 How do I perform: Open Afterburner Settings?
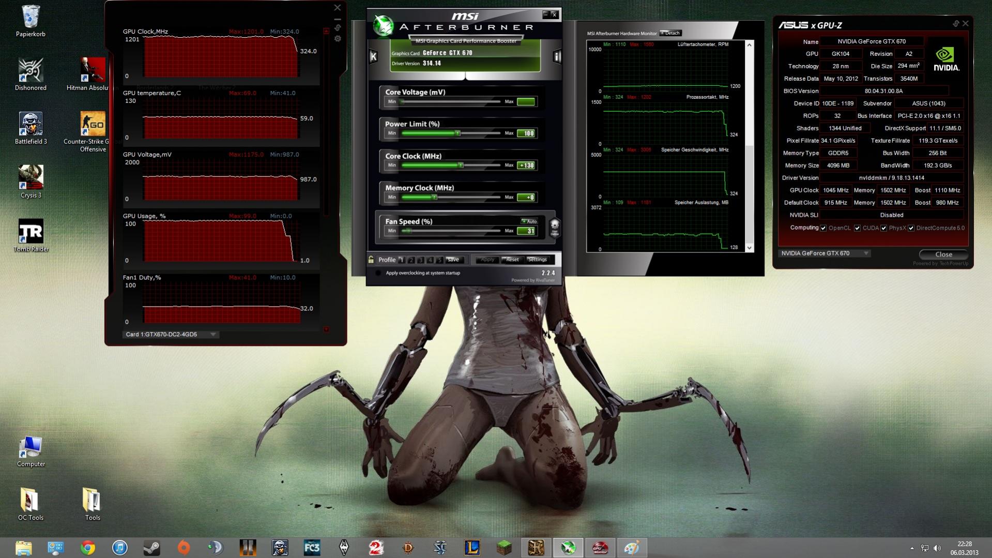coord(538,260)
